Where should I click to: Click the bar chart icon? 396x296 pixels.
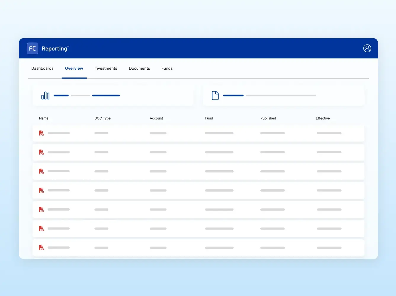[45, 96]
